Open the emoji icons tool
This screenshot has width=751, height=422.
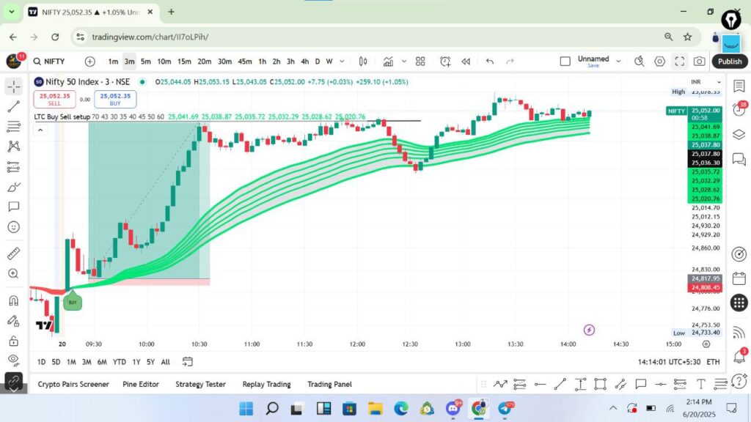(13, 227)
